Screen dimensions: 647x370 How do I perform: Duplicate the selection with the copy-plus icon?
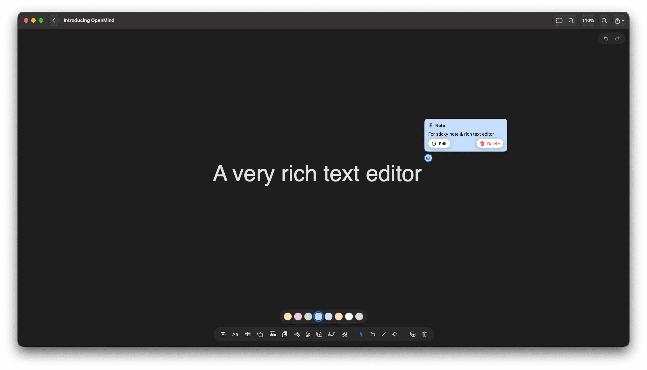[x=413, y=334]
